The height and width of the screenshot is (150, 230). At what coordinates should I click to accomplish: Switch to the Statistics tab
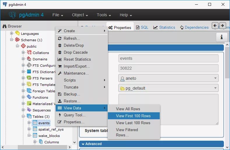pyautogui.click(x=164, y=27)
